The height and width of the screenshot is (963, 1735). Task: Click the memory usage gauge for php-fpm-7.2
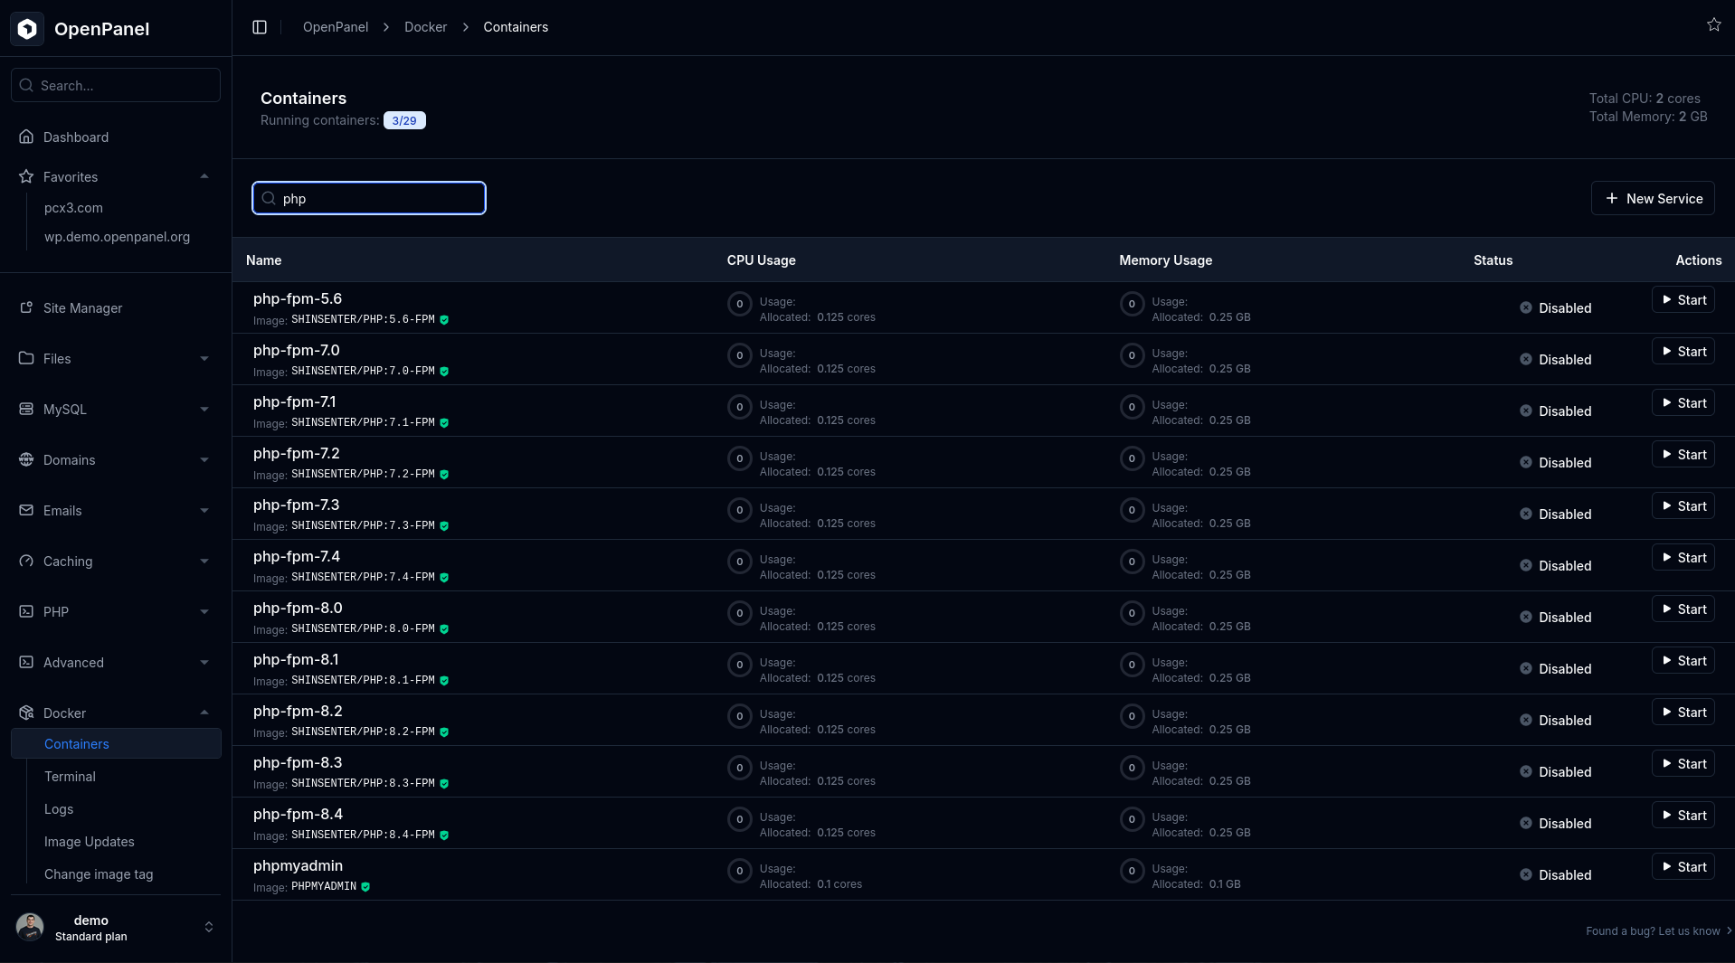pyautogui.click(x=1132, y=458)
